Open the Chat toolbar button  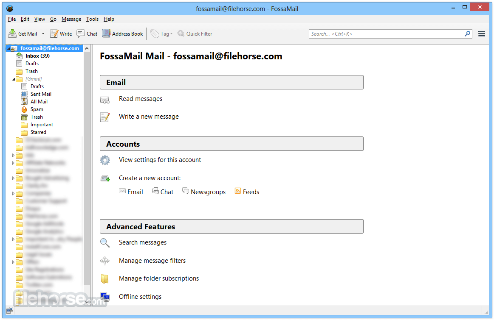87,33
